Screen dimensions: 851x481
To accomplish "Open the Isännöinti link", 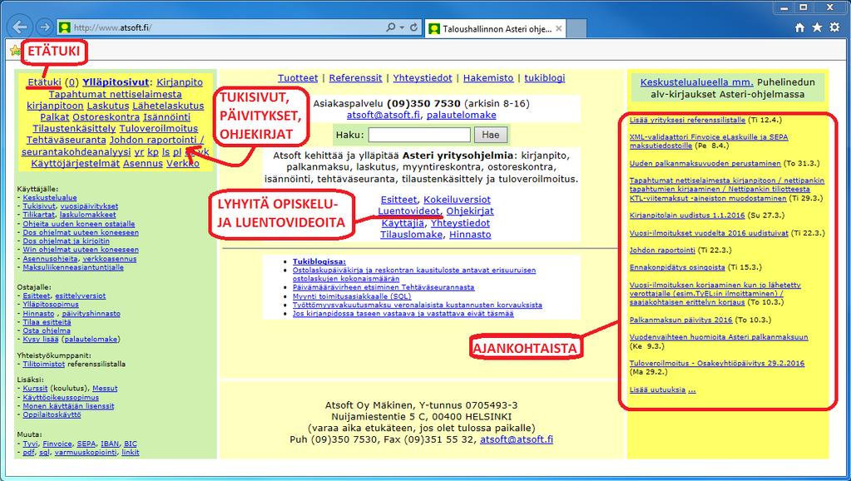I will coord(166,117).
